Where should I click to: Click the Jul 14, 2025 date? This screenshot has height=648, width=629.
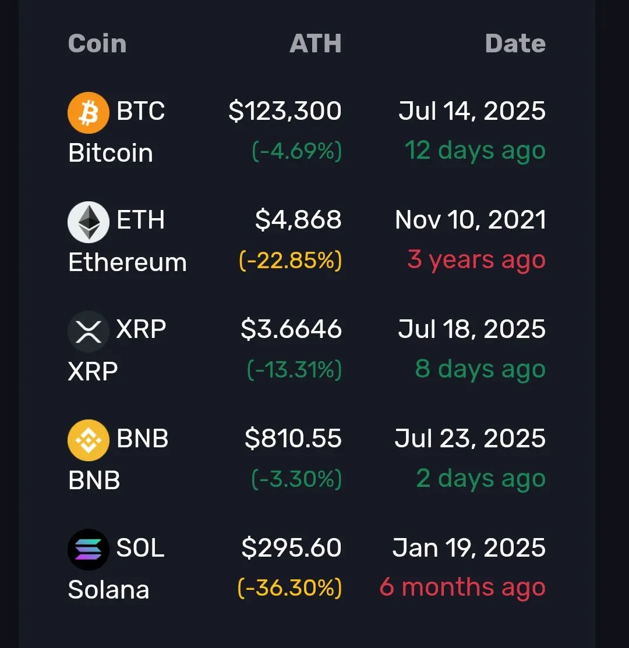coord(472,111)
